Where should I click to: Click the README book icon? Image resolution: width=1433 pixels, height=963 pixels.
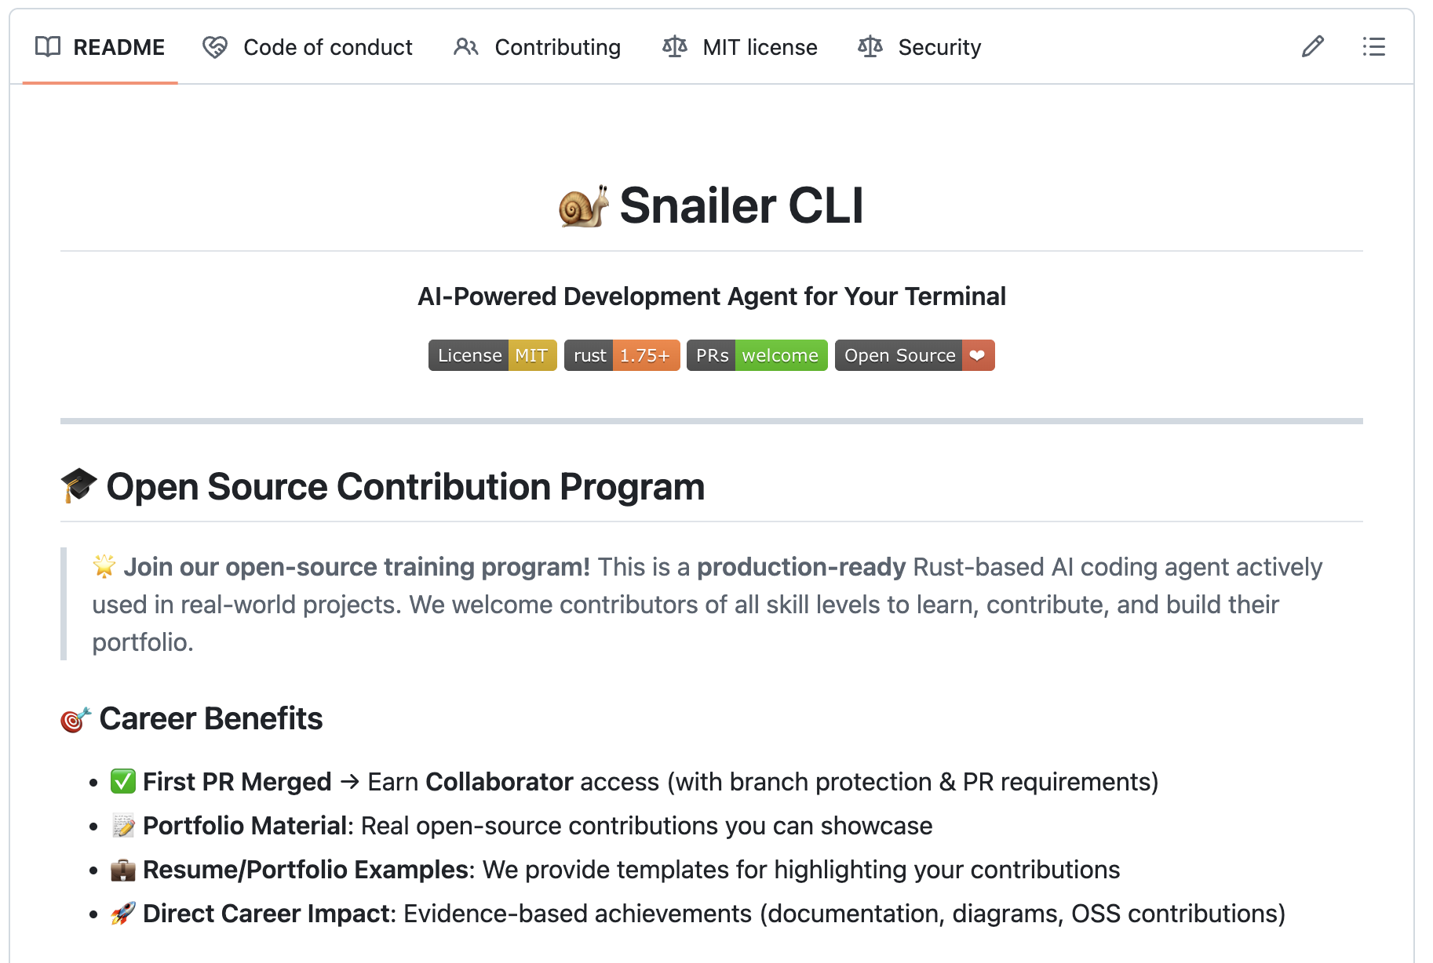tap(48, 47)
